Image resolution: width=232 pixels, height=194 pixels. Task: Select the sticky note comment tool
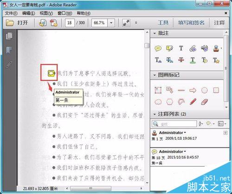coord(158,48)
